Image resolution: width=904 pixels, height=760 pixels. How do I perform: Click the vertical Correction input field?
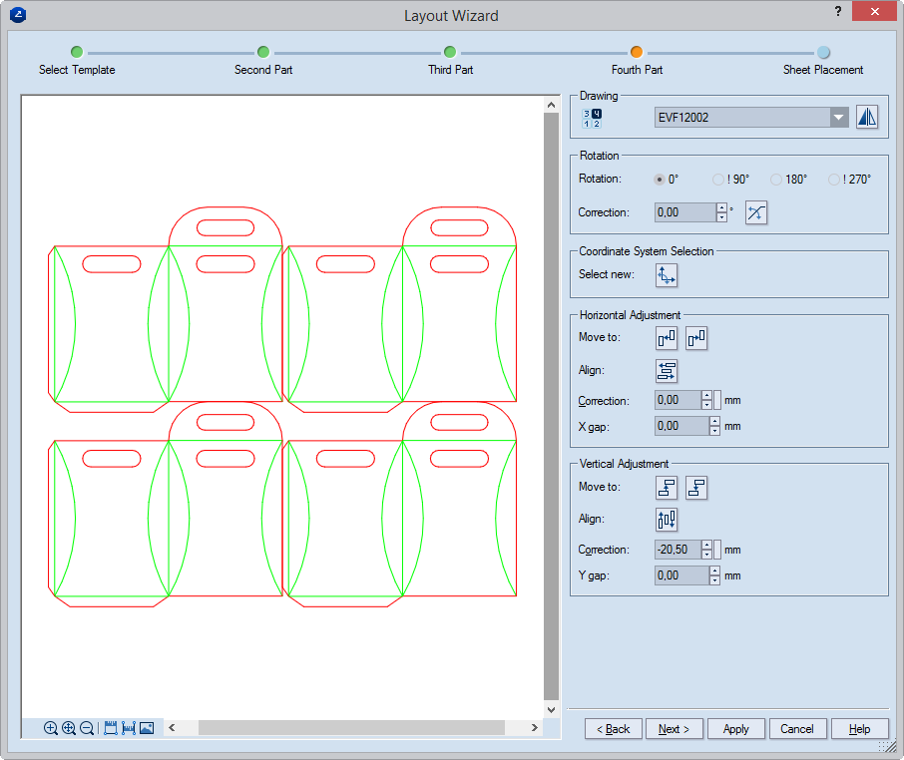coord(677,550)
